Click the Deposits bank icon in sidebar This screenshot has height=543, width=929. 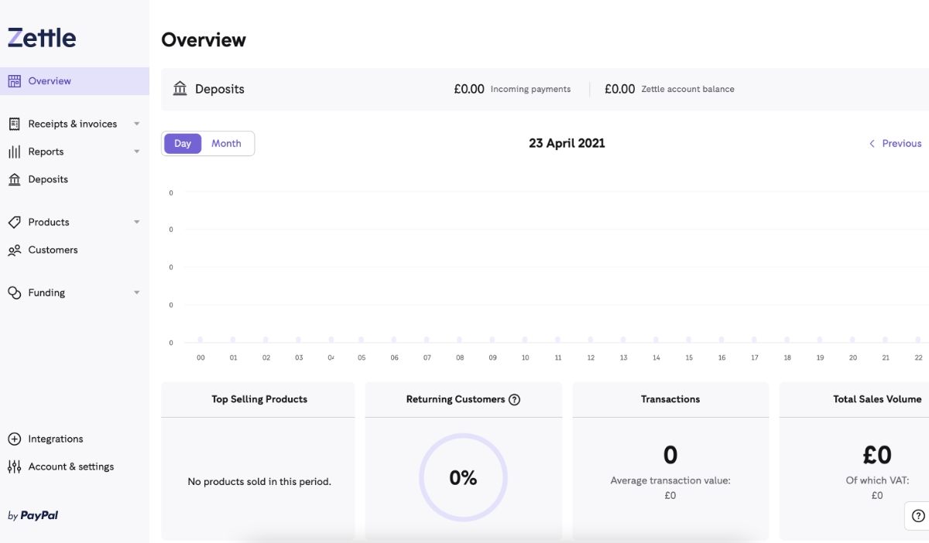(x=14, y=179)
